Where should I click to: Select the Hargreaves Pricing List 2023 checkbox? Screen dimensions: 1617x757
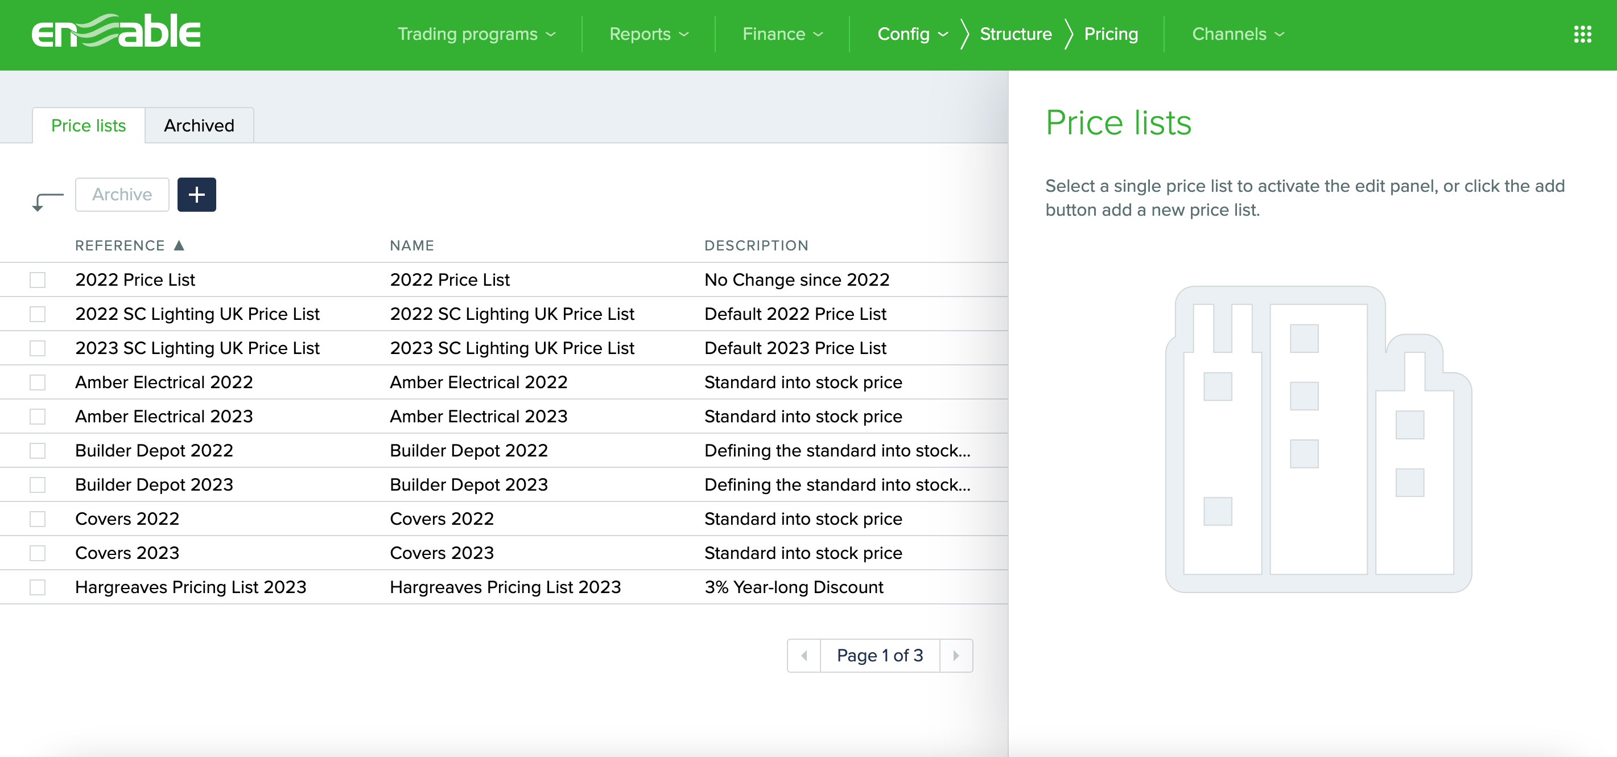pos(38,587)
